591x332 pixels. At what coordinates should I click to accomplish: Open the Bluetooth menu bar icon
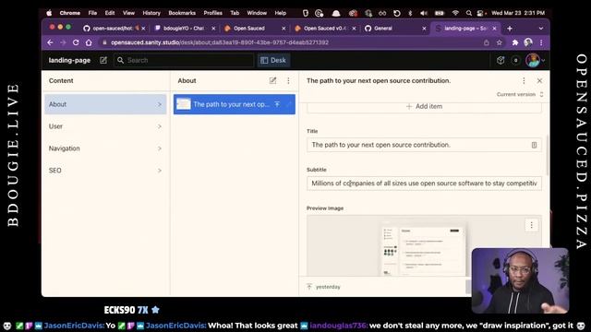tap(410, 13)
